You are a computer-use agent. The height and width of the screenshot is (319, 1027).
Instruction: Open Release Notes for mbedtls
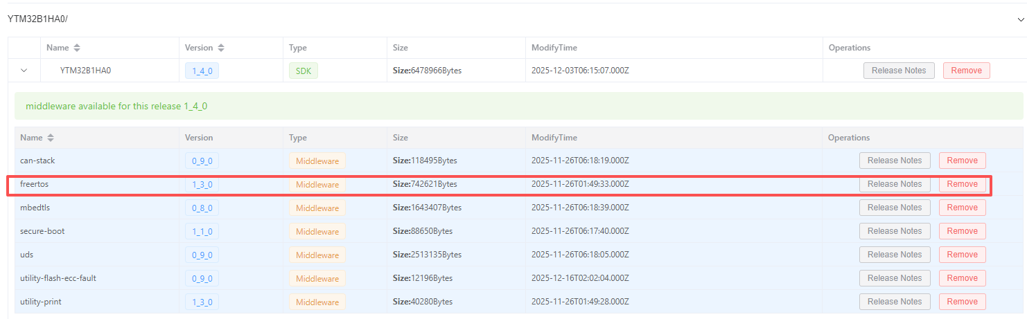point(894,208)
